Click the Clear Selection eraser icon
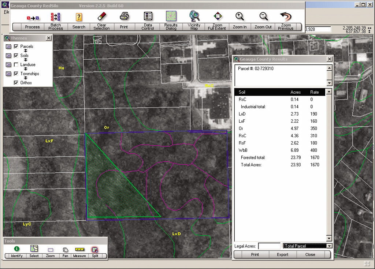The image size is (375, 269). point(102,16)
